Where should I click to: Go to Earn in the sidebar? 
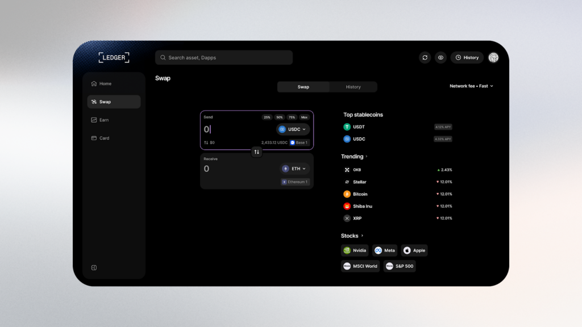click(104, 120)
